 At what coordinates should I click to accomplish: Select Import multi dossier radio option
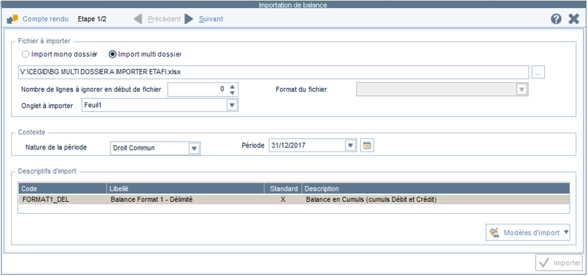click(145, 54)
